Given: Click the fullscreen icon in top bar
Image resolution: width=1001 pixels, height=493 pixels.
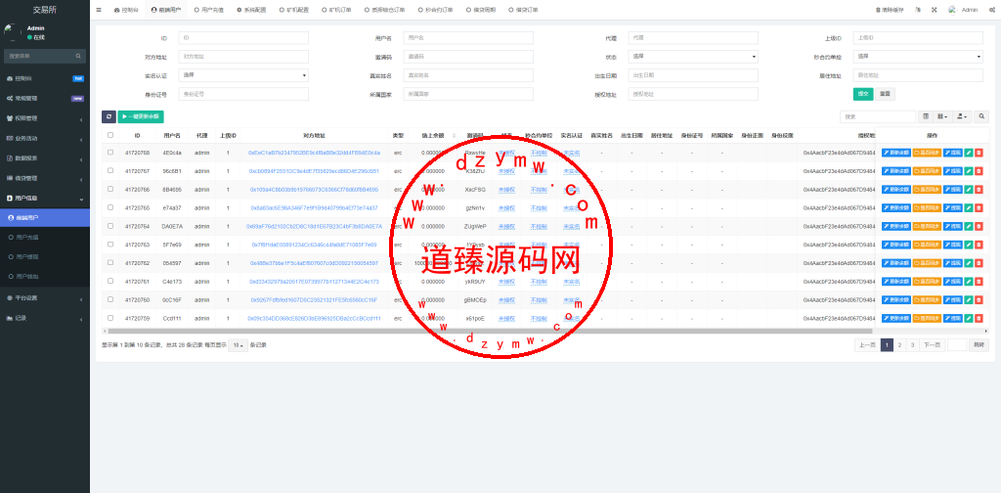Looking at the screenshot, I should 934,10.
